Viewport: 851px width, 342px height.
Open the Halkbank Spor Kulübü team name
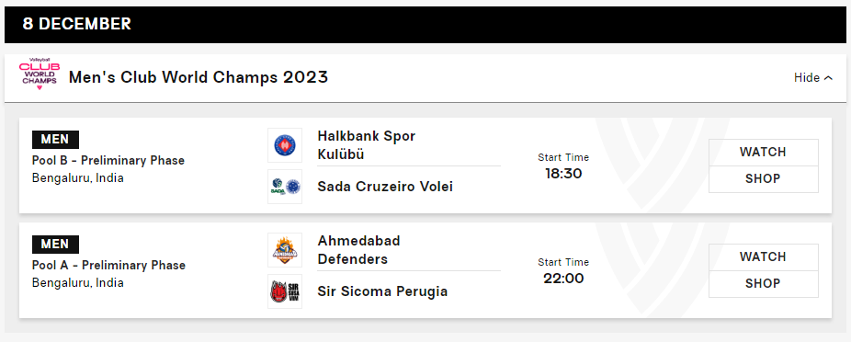(x=367, y=145)
